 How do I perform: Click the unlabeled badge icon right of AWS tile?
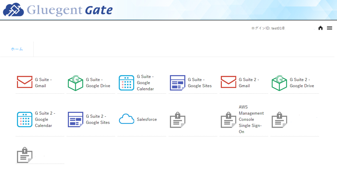[x=279, y=120]
